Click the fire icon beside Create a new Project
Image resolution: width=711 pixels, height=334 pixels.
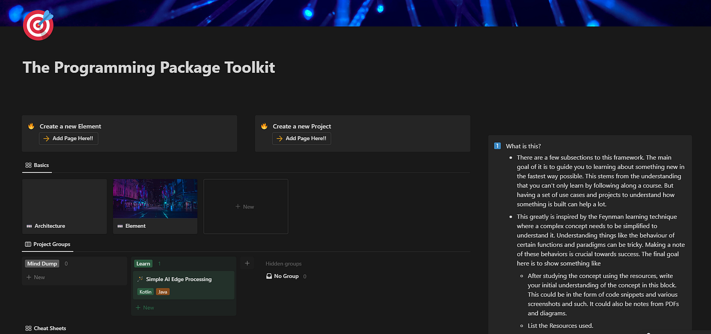click(264, 126)
